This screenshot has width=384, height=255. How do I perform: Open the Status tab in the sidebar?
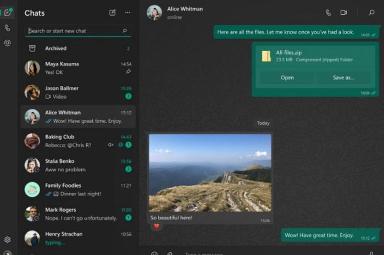pyautogui.click(x=8, y=43)
